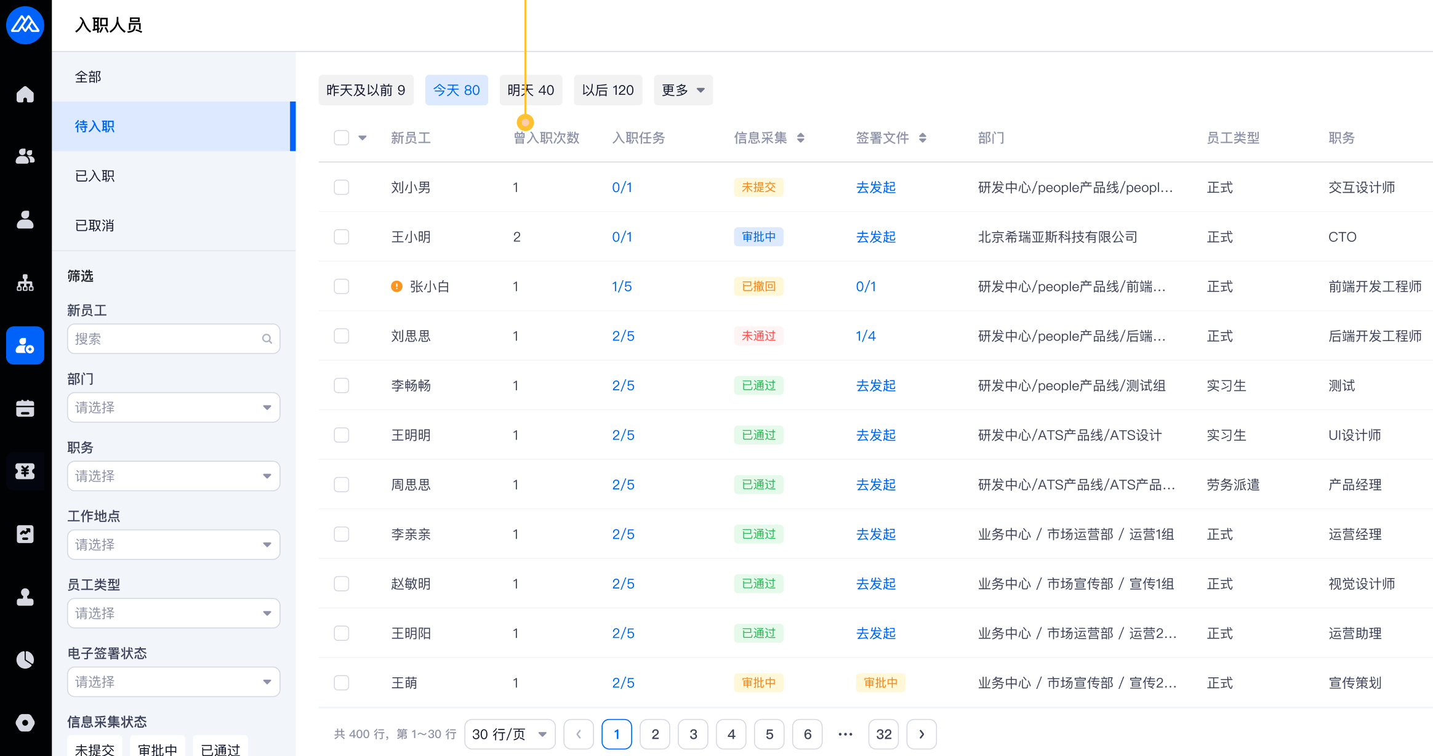Click the orange warning icon beside 张小白

[x=397, y=286]
